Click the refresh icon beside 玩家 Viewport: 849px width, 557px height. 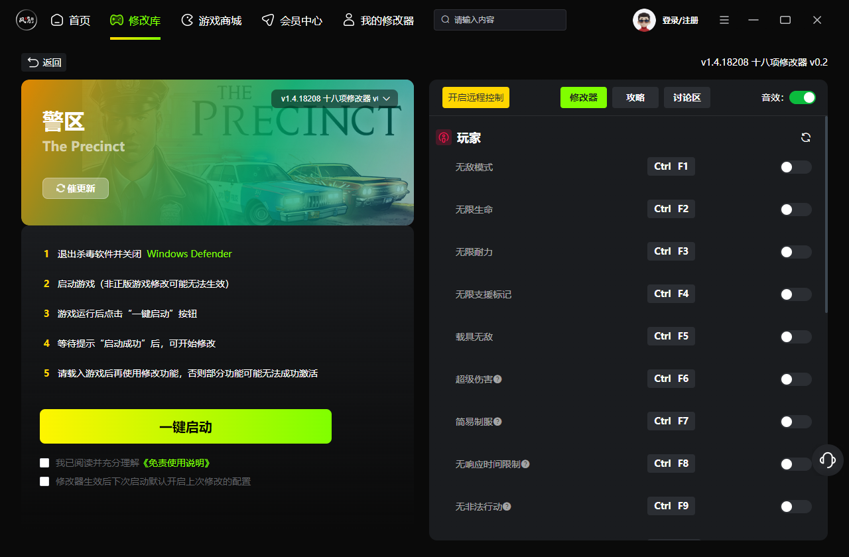coord(806,137)
